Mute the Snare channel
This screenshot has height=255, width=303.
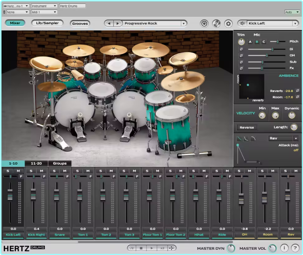65,171
